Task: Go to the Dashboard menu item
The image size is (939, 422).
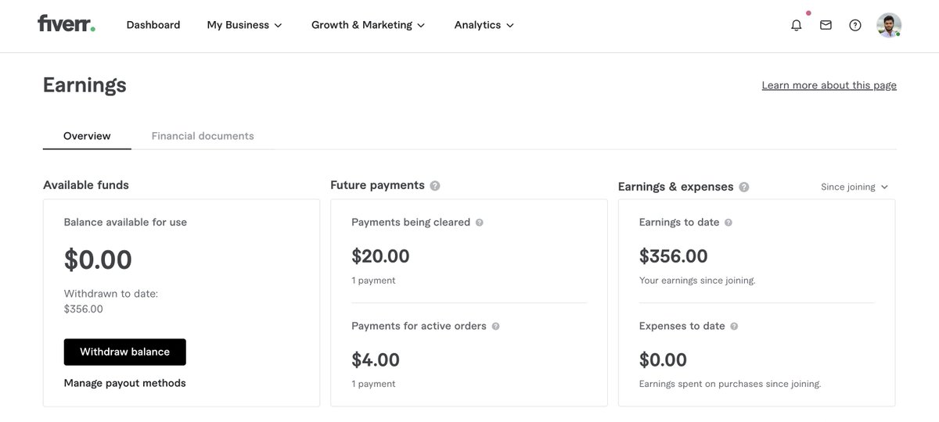Action: (153, 25)
